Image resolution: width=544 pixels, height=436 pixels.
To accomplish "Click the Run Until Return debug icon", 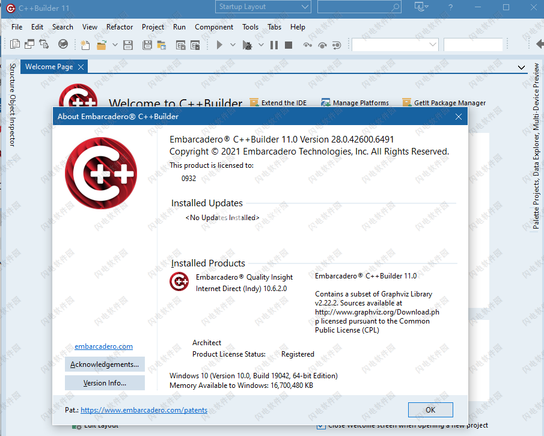I will point(337,45).
